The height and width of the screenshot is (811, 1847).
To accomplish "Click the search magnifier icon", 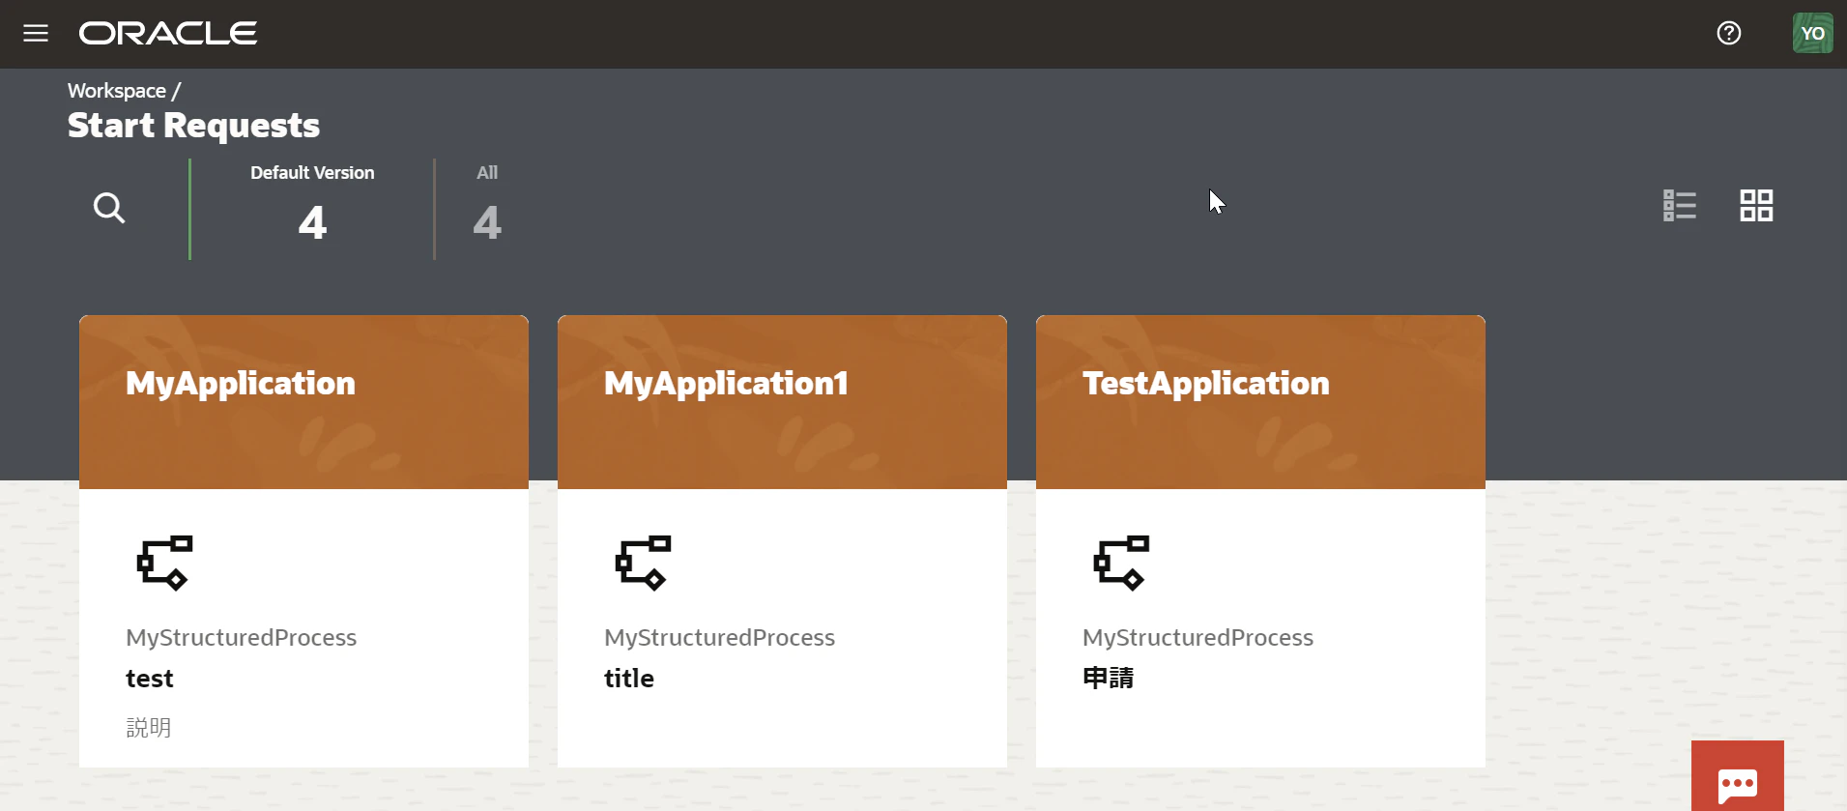I will tap(109, 208).
